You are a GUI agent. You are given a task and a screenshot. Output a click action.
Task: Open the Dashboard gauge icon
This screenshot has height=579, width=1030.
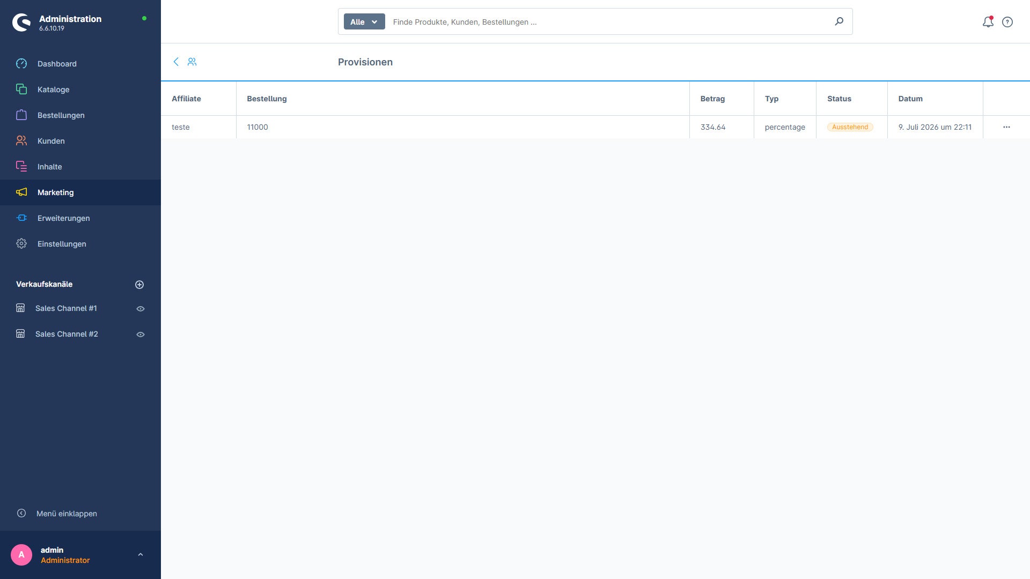(x=21, y=64)
